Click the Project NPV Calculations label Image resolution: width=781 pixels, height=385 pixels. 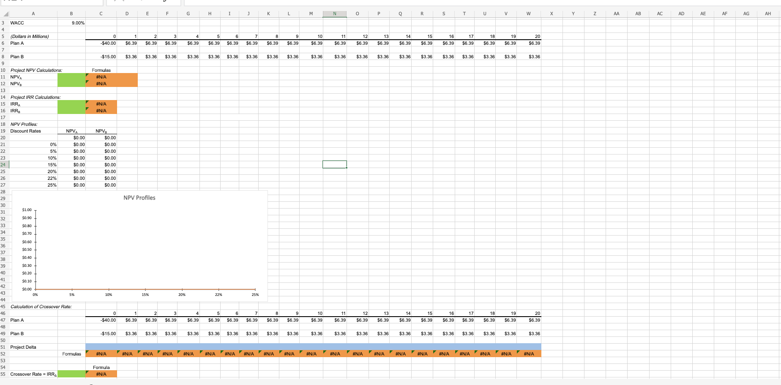click(x=36, y=70)
